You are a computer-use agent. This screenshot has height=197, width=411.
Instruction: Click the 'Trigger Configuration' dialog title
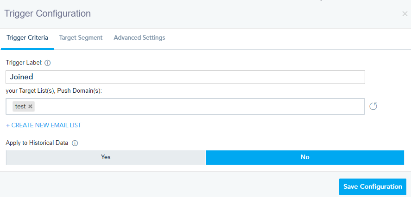point(48,13)
